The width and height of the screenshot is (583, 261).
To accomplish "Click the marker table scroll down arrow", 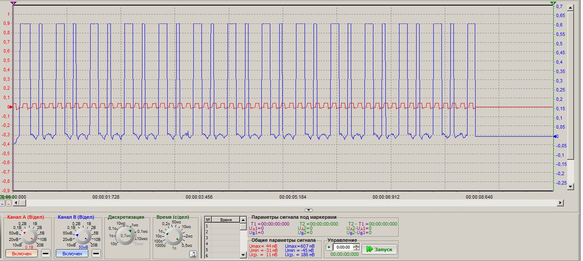I will [243, 255].
